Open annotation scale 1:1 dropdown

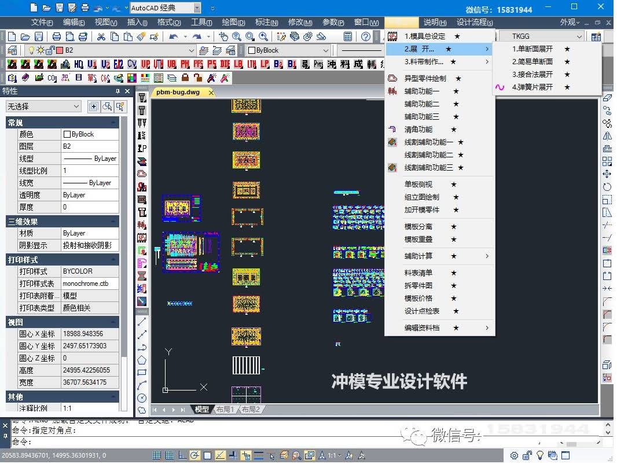[x=335, y=455]
